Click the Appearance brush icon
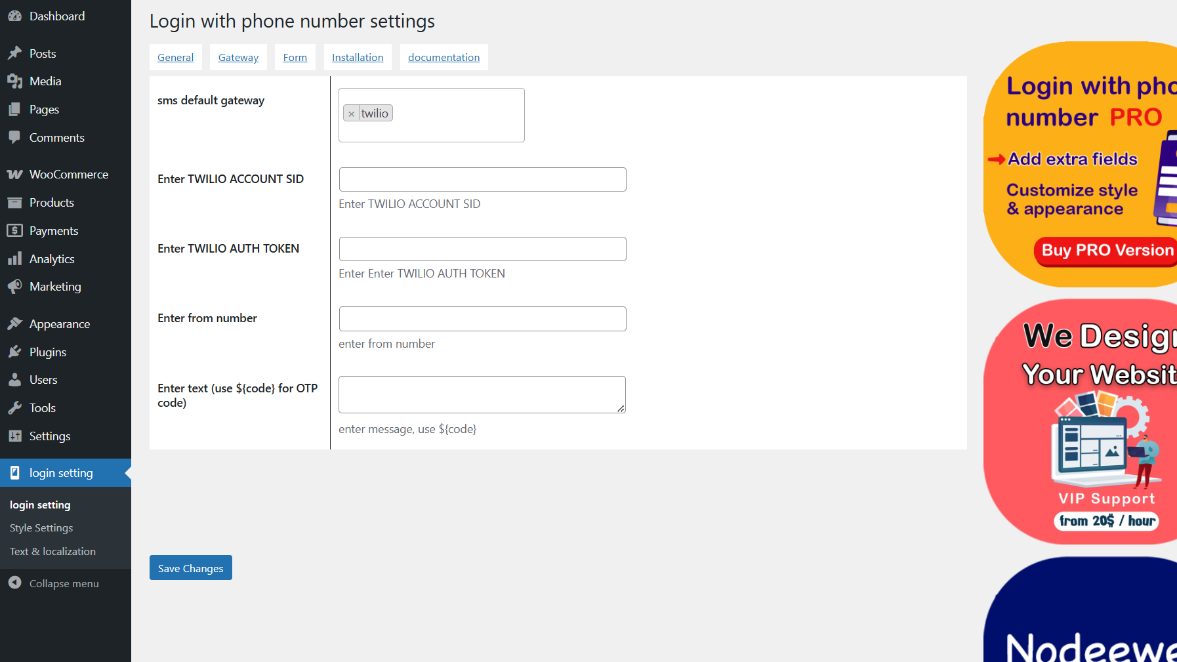1177x662 pixels. [14, 324]
